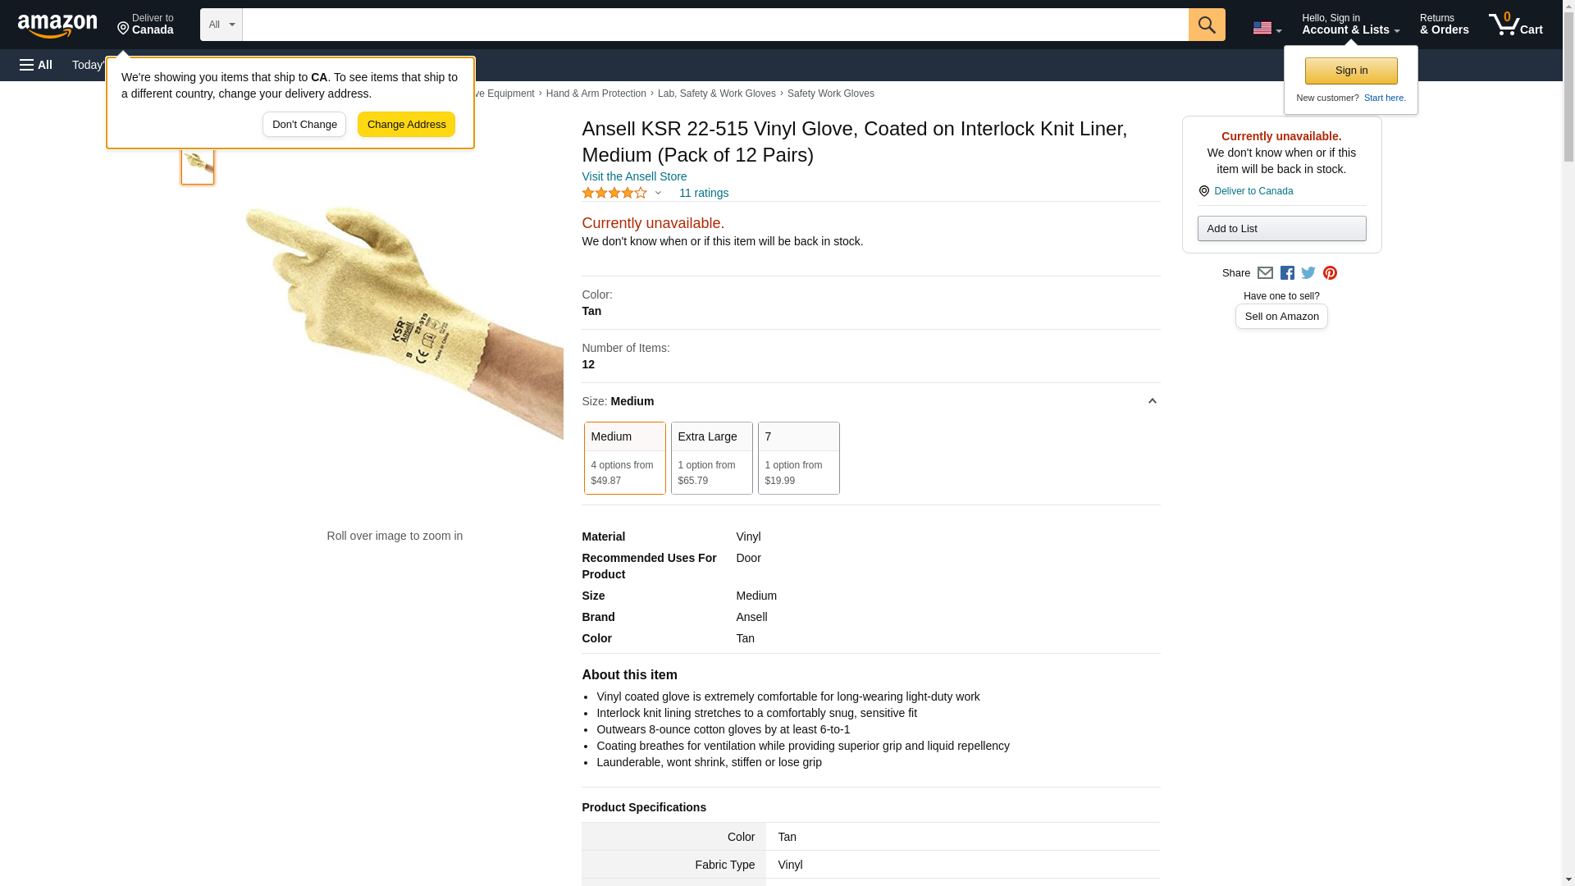Open Account & Lists menu
1575x886 pixels.
(1350, 25)
